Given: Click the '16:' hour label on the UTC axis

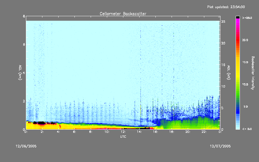Looking at the screenshot, I should 156,132.
